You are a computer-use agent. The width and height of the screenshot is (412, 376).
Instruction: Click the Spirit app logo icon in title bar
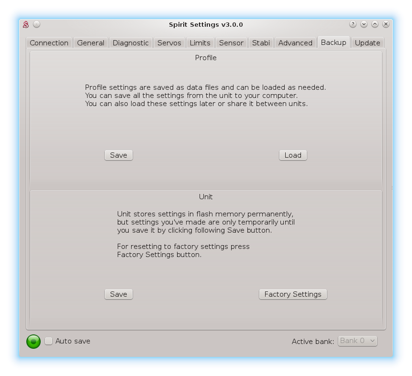26,24
